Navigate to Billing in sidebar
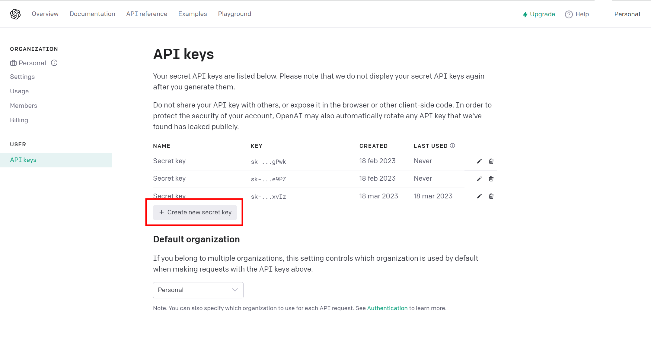 tap(19, 120)
